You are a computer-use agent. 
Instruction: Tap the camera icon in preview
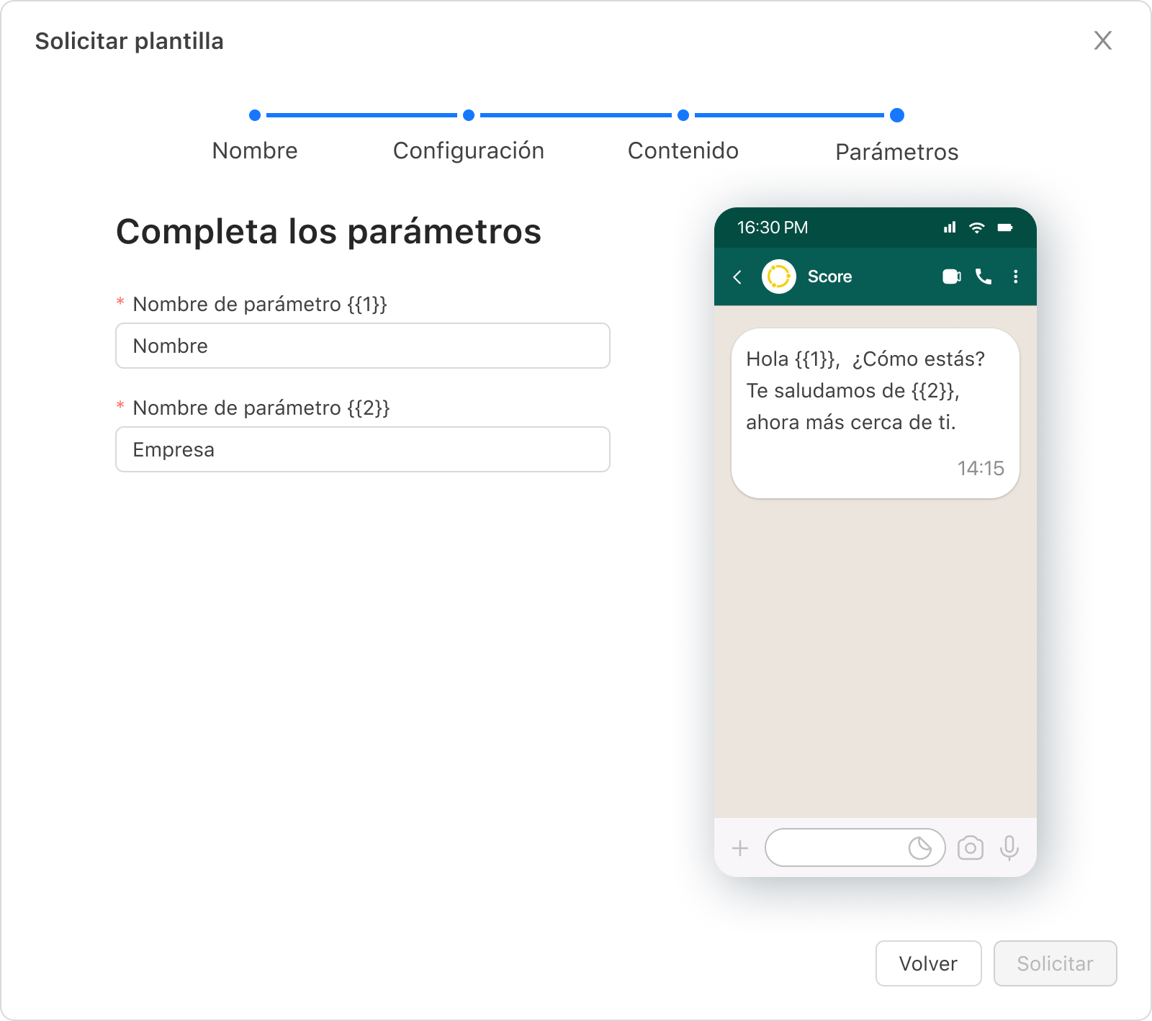pos(971,848)
